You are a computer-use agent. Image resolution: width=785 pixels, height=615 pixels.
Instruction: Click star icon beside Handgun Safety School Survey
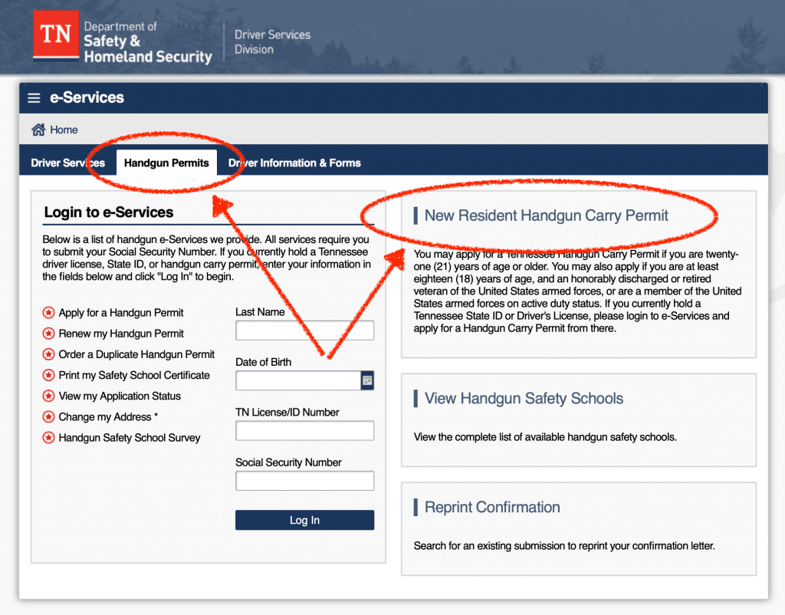point(48,438)
